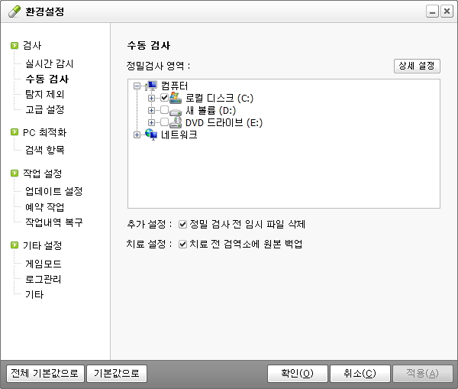Click the 상세 설정 button
This screenshot has height=389, width=458.
[417, 66]
